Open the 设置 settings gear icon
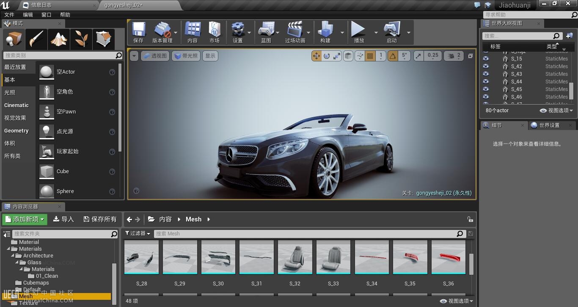The width and height of the screenshot is (578, 307). pos(238,33)
